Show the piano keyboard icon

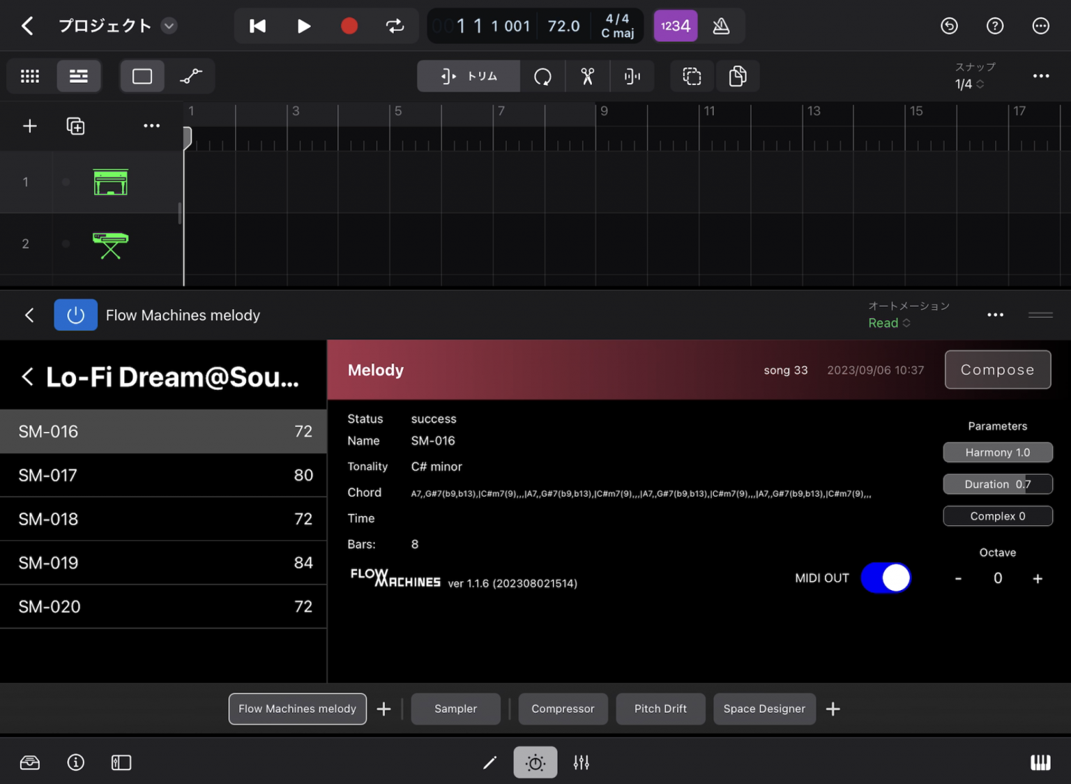(x=1040, y=762)
